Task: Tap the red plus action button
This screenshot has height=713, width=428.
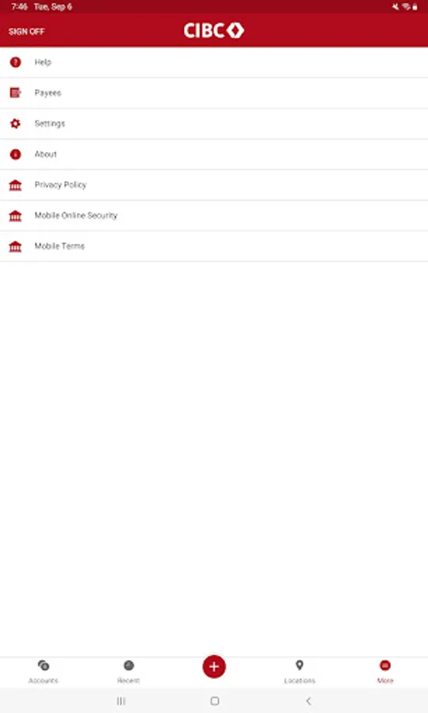Action: tap(214, 666)
